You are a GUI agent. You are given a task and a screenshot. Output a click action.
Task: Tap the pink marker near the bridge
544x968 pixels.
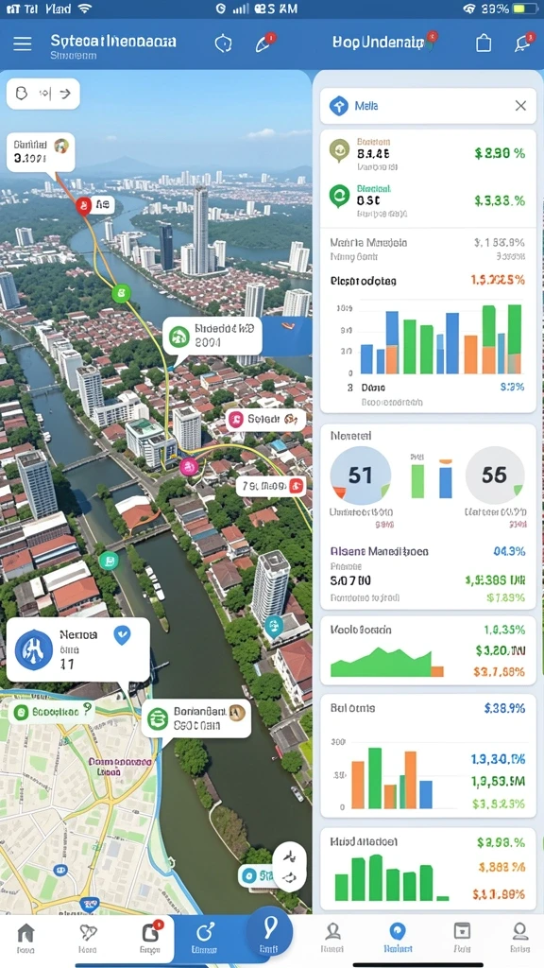tap(189, 467)
